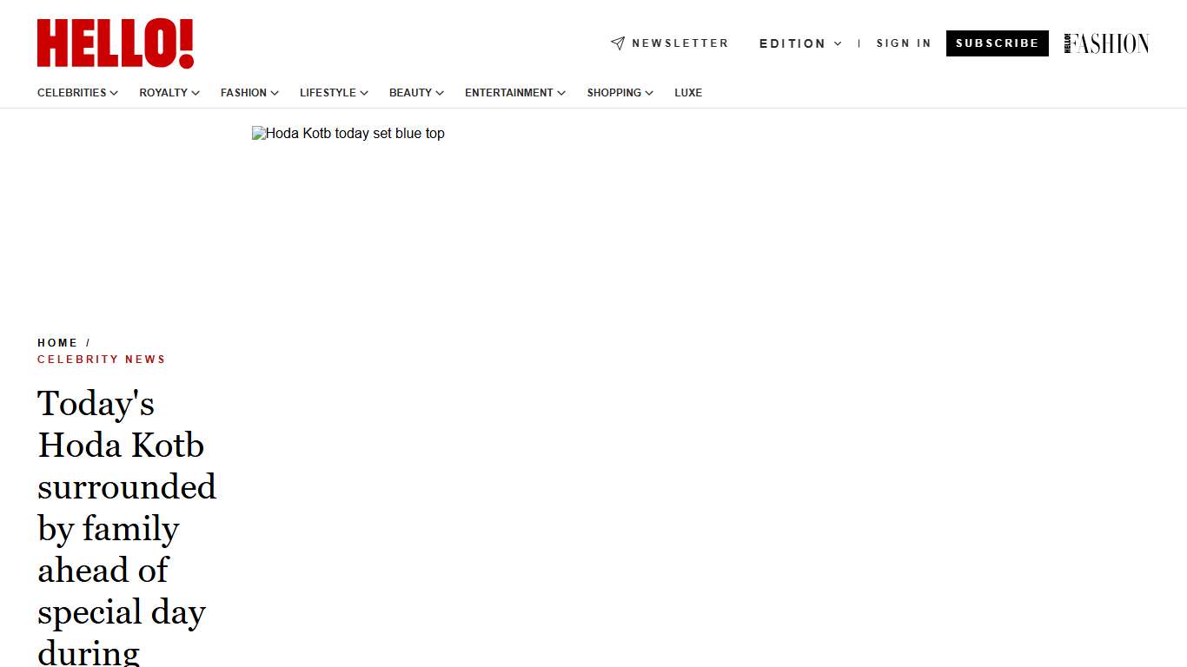Go to the Luxe section

tap(687, 93)
